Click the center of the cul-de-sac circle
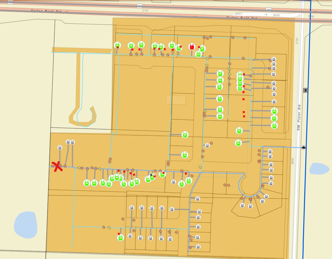 (250, 185)
